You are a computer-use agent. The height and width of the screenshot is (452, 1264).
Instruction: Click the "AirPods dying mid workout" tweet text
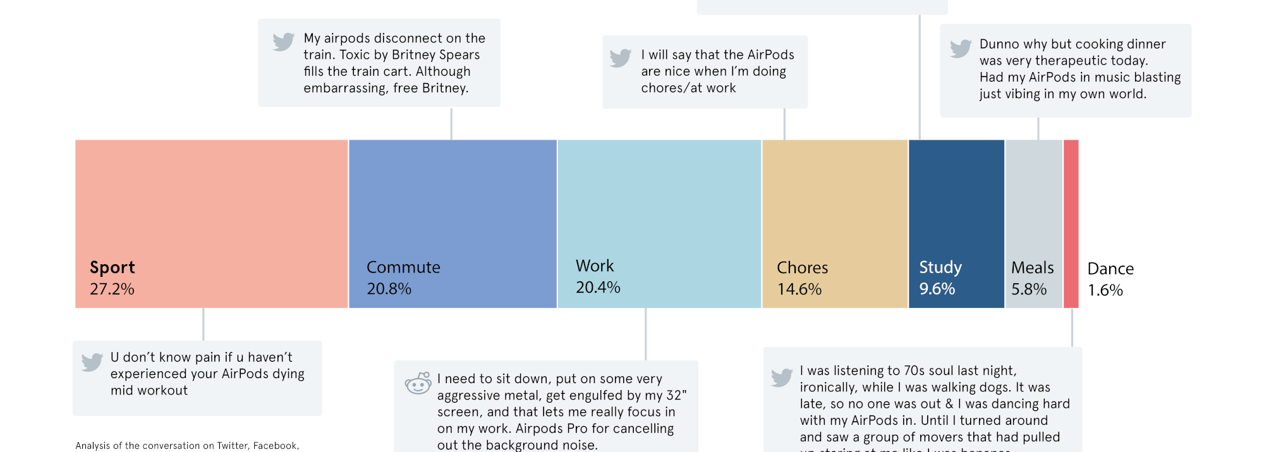(207, 374)
